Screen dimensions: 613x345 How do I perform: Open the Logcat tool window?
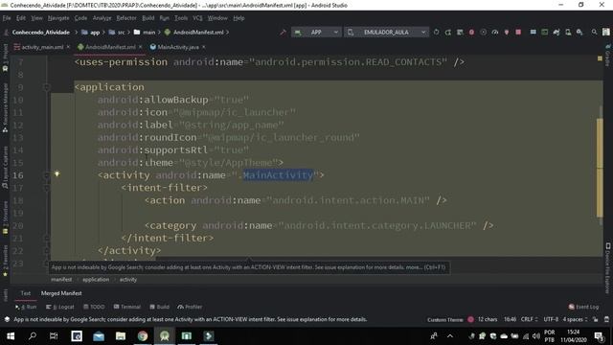[59, 307]
